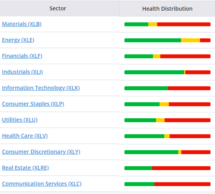
Task: Click Communication Services health bar red segment
Action: point(182,184)
